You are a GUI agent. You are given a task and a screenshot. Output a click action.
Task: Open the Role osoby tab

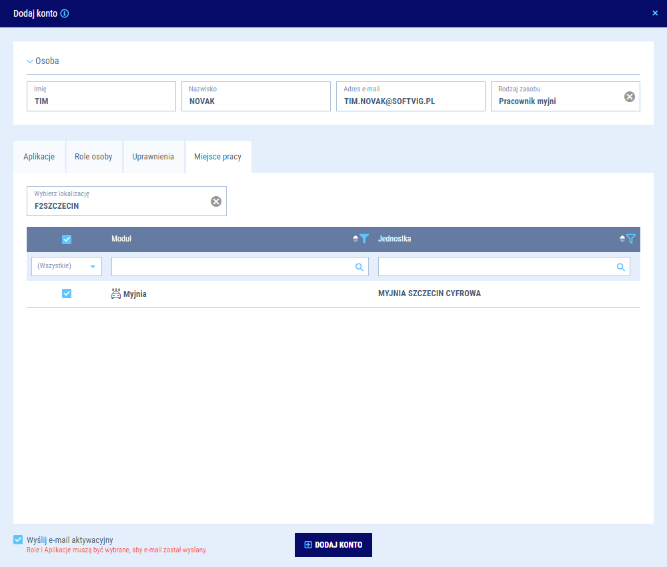pyautogui.click(x=93, y=157)
